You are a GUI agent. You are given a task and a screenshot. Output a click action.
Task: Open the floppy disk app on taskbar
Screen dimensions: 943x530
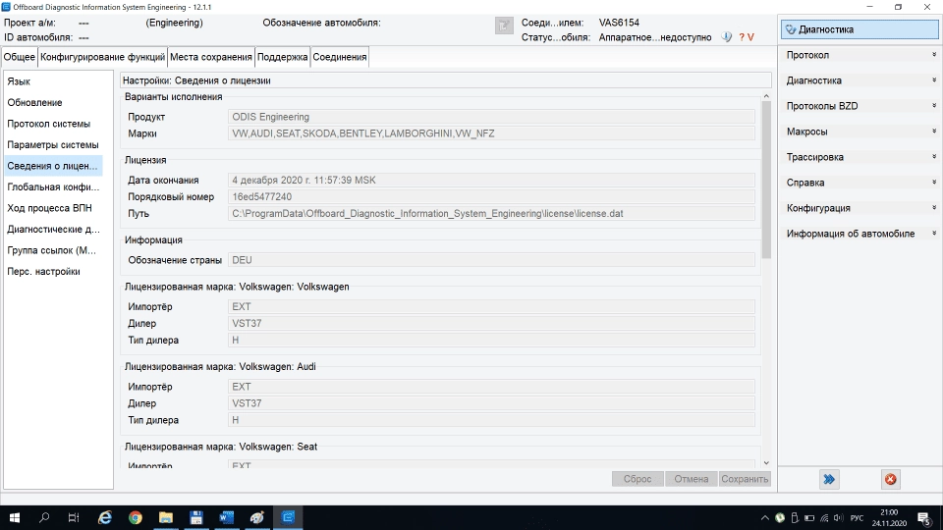coord(196,517)
